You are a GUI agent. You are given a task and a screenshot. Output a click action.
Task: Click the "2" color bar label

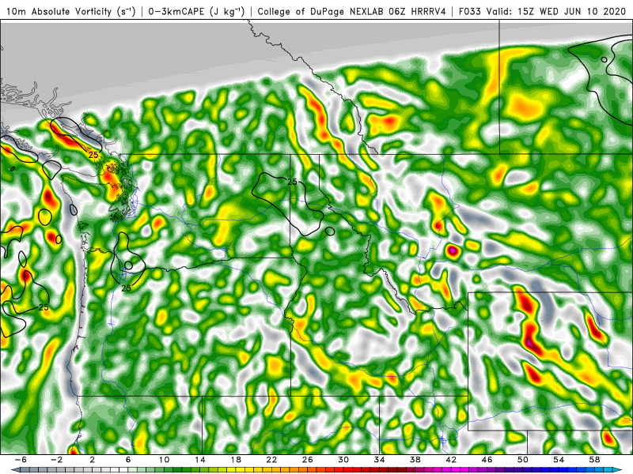point(92,460)
